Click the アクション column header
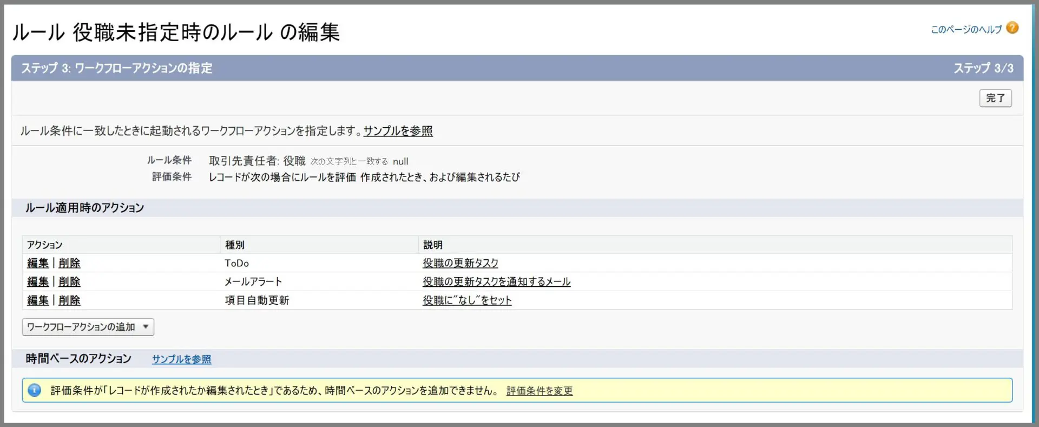This screenshot has height=427, width=1039. tap(45, 245)
